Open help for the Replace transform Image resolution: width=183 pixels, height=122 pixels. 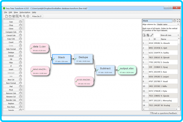tap(20, 103)
